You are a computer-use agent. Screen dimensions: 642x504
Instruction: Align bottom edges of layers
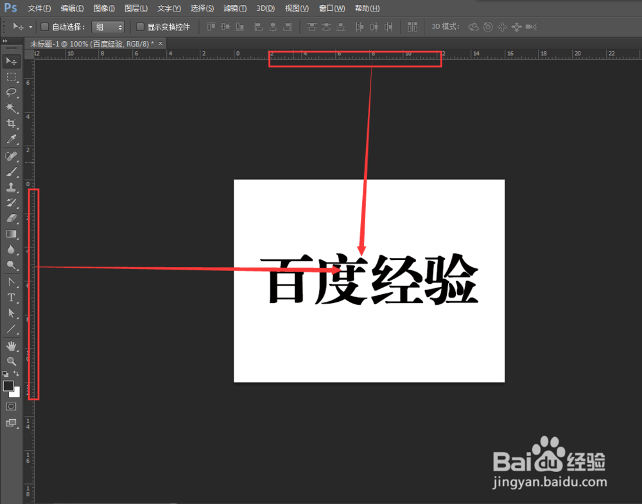pyautogui.click(x=240, y=27)
